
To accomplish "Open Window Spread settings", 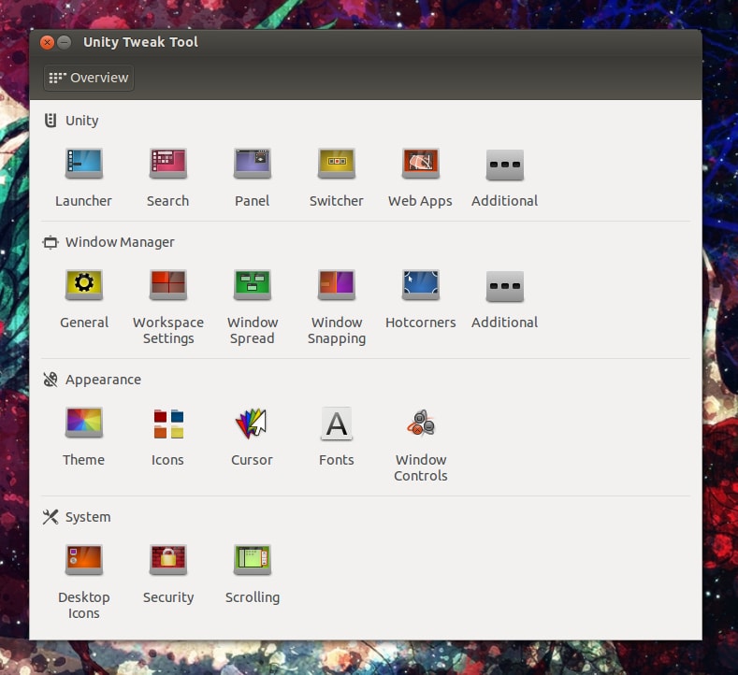I will click(252, 285).
